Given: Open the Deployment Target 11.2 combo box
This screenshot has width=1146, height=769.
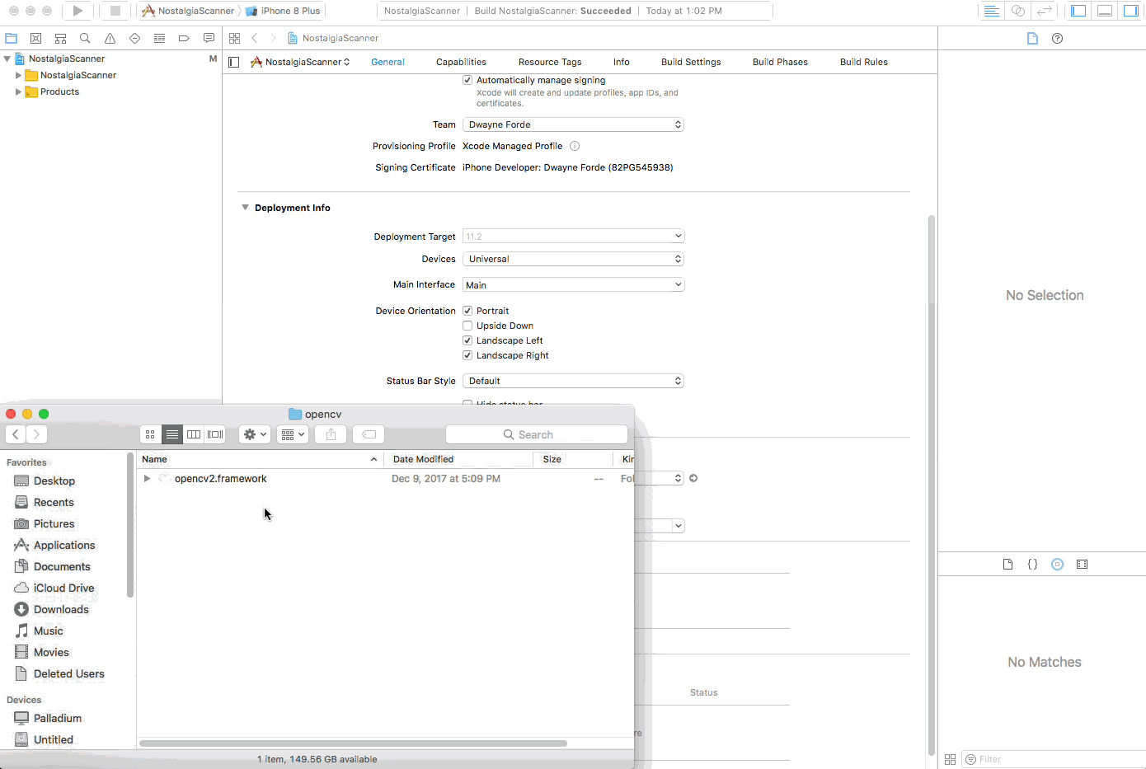Looking at the screenshot, I should [574, 237].
